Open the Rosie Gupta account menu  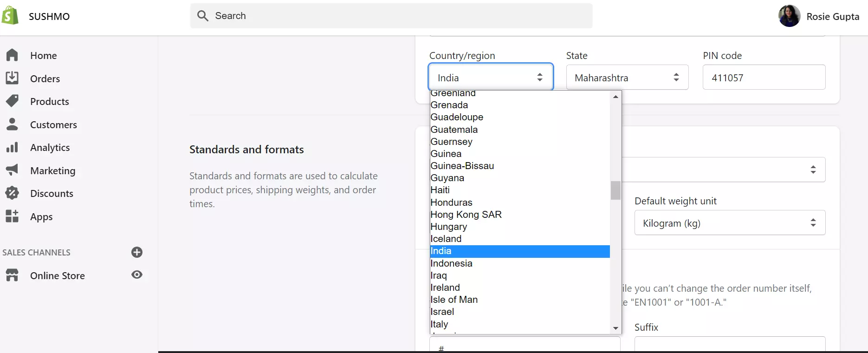coord(819,16)
